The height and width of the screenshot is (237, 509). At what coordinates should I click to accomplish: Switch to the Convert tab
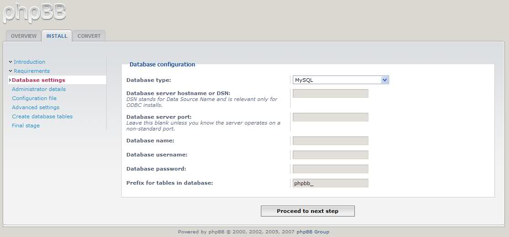point(89,36)
